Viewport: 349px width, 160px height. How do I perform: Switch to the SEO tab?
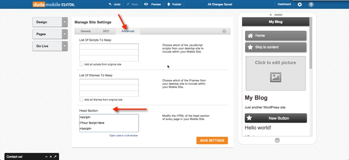(x=106, y=31)
